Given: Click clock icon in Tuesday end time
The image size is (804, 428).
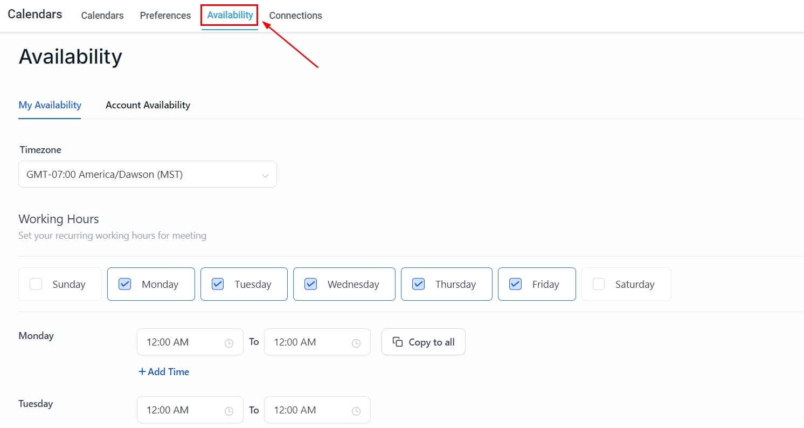Looking at the screenshot, I should coord(356,411).
